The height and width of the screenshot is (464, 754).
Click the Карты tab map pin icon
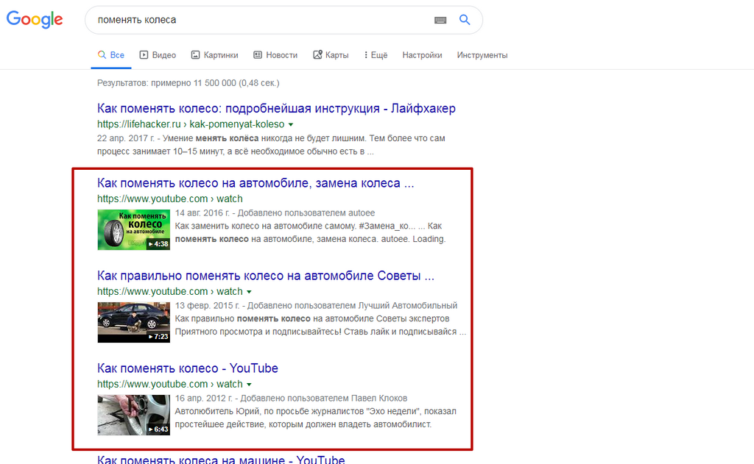pos(317,54)
